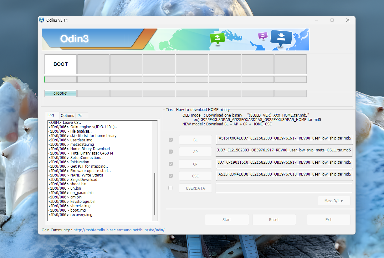Click log line 'boot.img'
Screen dimensions: 384x258
pos(67,210)
